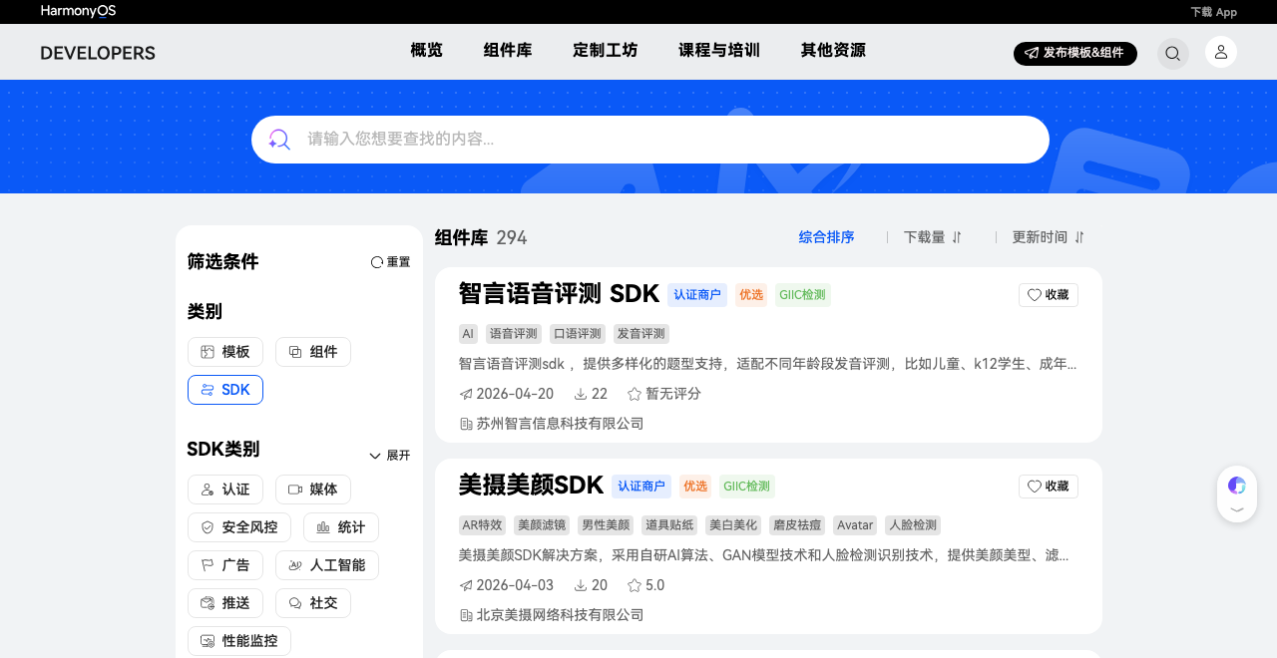Sort by 下载量
The image size is (1277, 658).
pos(933,237)
